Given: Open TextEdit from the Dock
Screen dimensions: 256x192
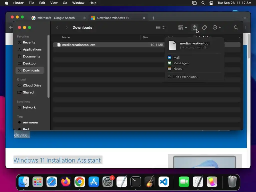Looking at the screenshot, I should (x=122, y=182).
